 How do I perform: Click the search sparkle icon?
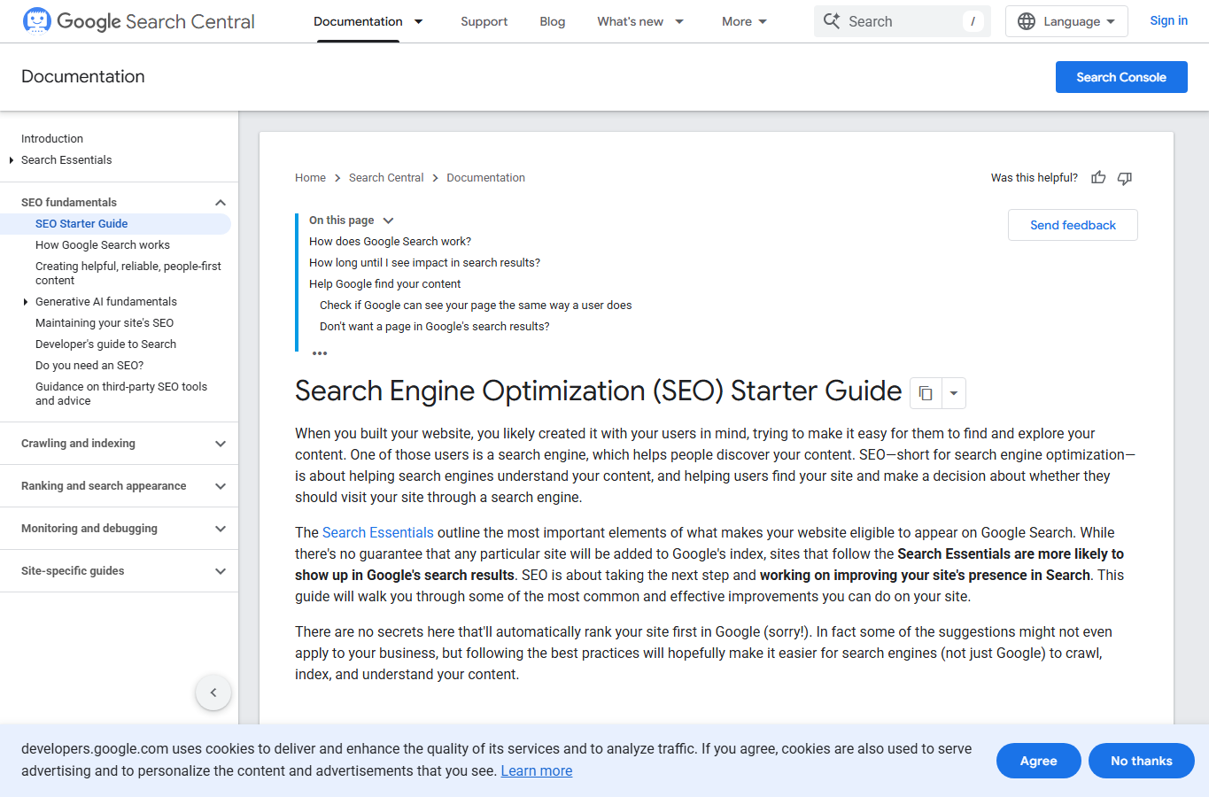point(831,20)
